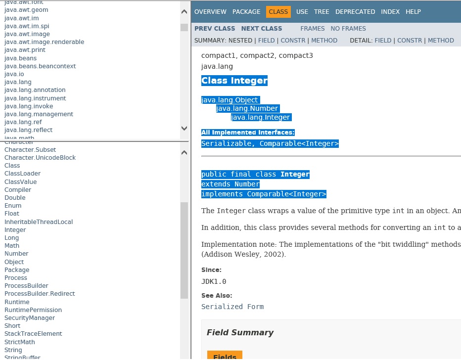Jump to the CONSTR detail link
This screenshot has width=461, height=360.
coord(410,40)
